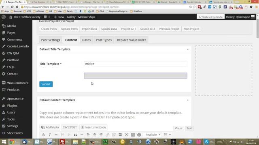Insert a horizontal line
Viewport: 259px width, 145px height.
[82, 135]
